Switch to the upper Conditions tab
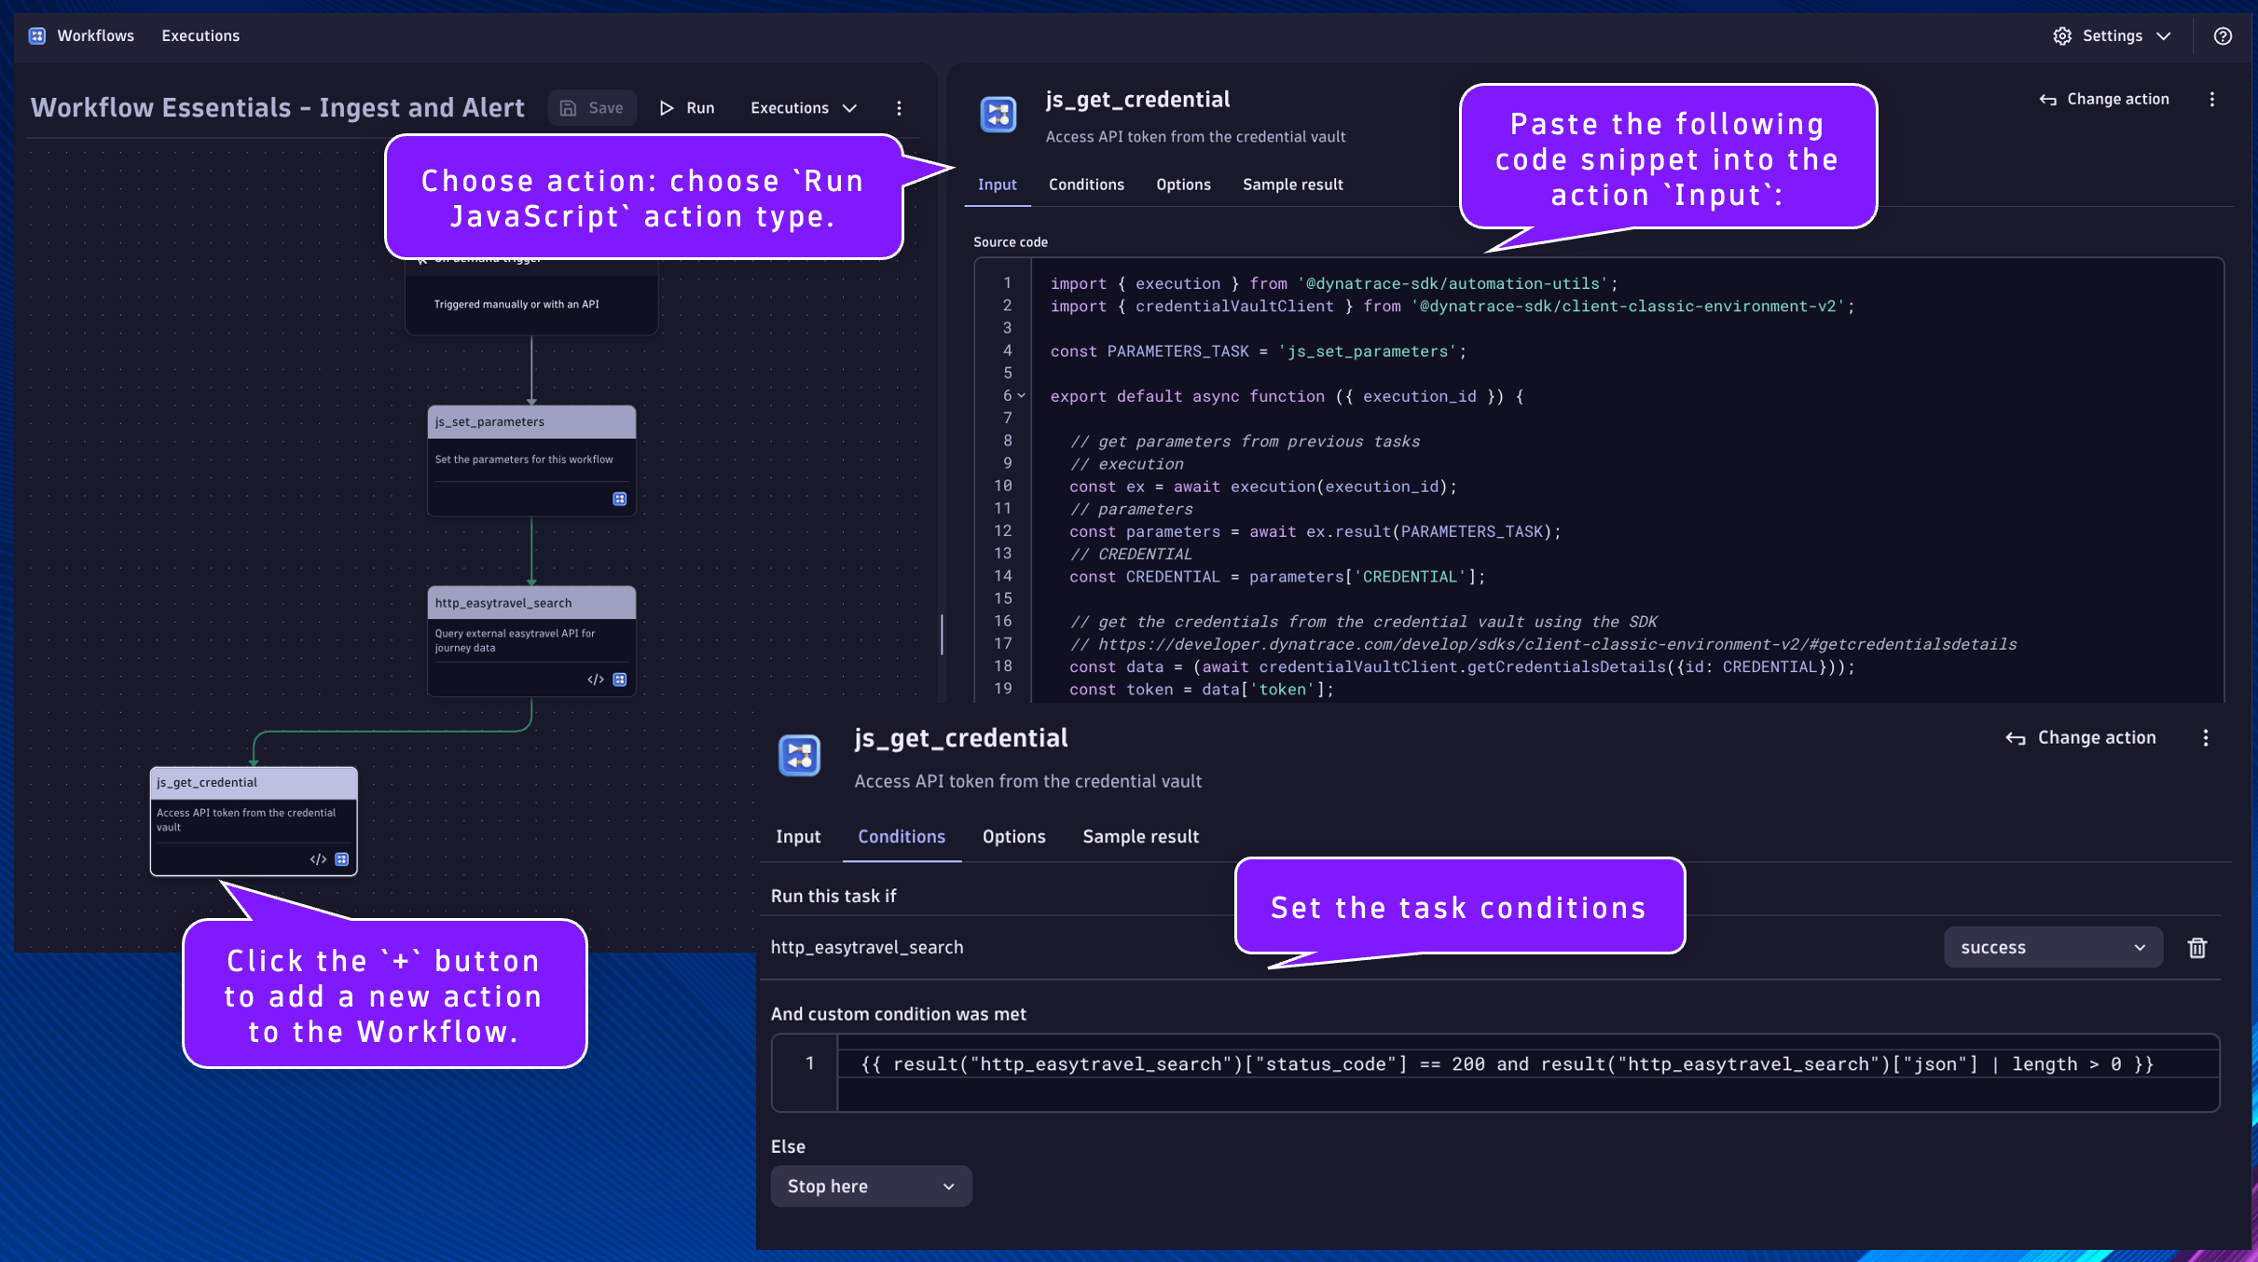 pos(1086,185)
